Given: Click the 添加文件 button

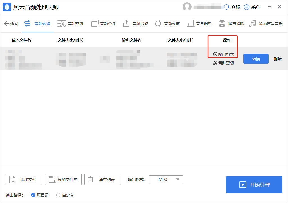Looking at the screenshot, I should point(24,179).
